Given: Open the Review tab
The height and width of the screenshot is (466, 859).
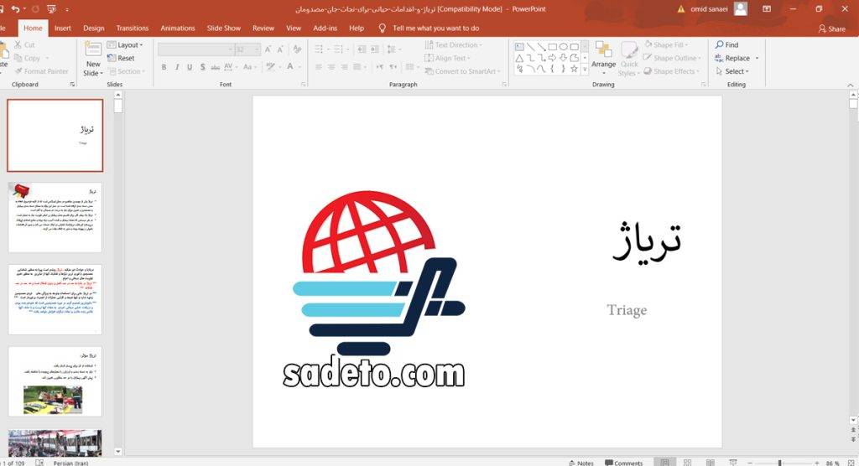Looking at the screenshot, I should pyautogui.click(x=263, y=28).
